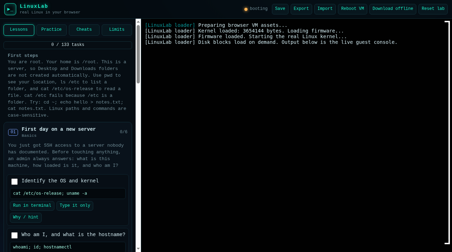
Task: Open the Practice tab
Action: coord(52,30)
